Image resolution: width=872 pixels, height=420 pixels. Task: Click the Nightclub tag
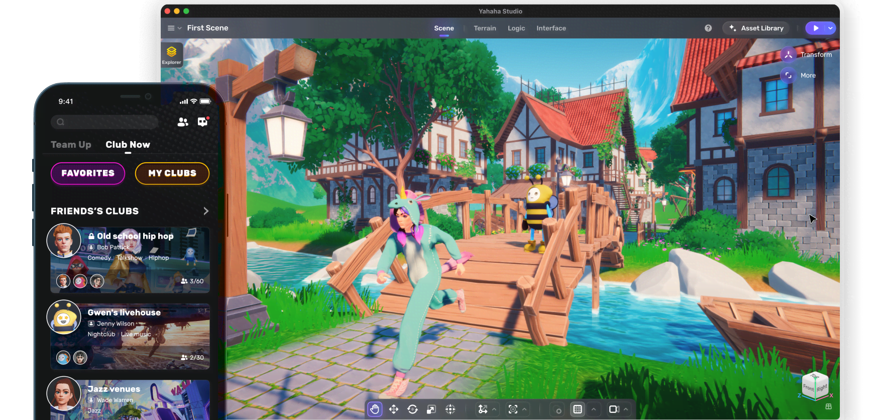(x=101, y=334)
